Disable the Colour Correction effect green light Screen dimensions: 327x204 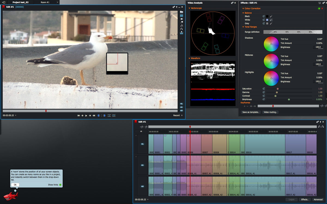pos(319,9)
